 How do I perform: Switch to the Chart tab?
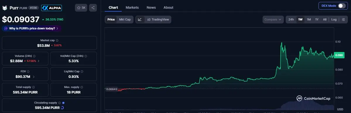(x=113, y=8)
